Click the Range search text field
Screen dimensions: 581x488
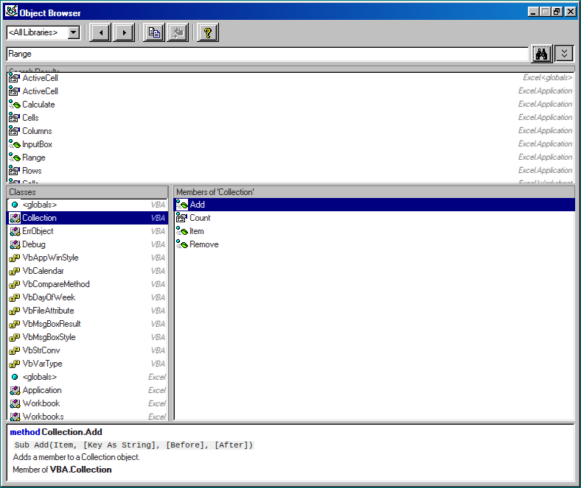pyautogui.click(x=267, y=54)
